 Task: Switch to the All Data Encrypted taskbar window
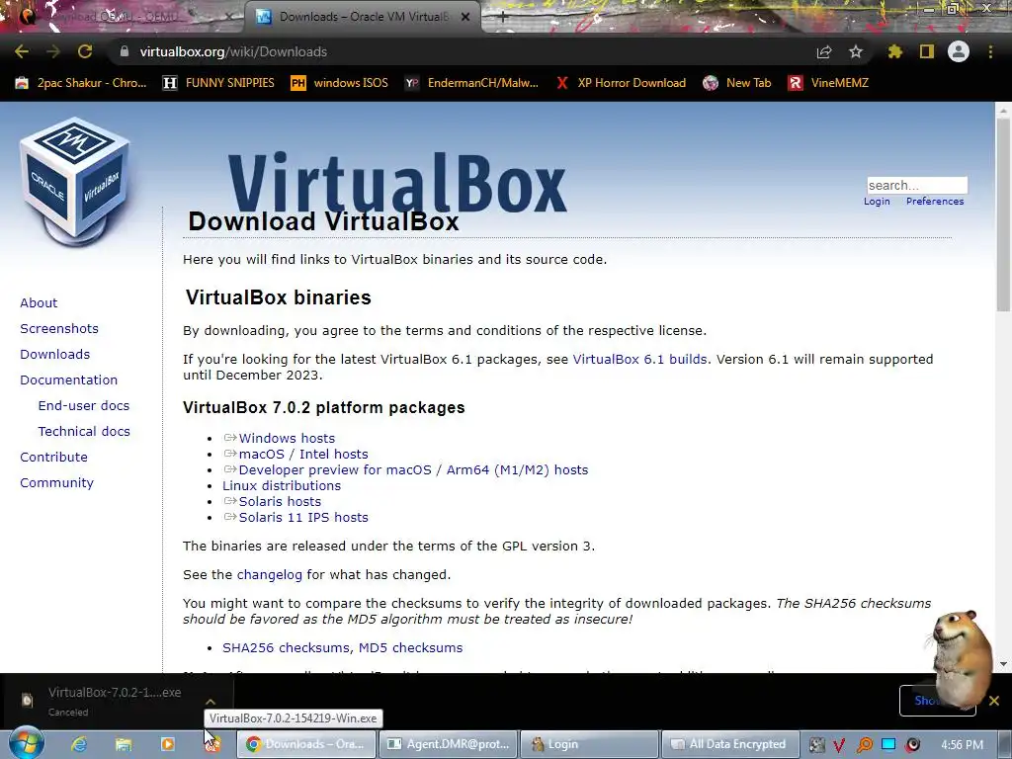[x=729, y=744]
